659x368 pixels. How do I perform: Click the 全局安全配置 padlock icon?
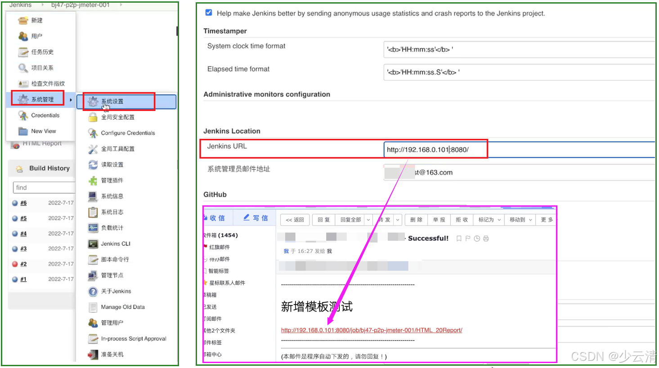tap(93, 117)
